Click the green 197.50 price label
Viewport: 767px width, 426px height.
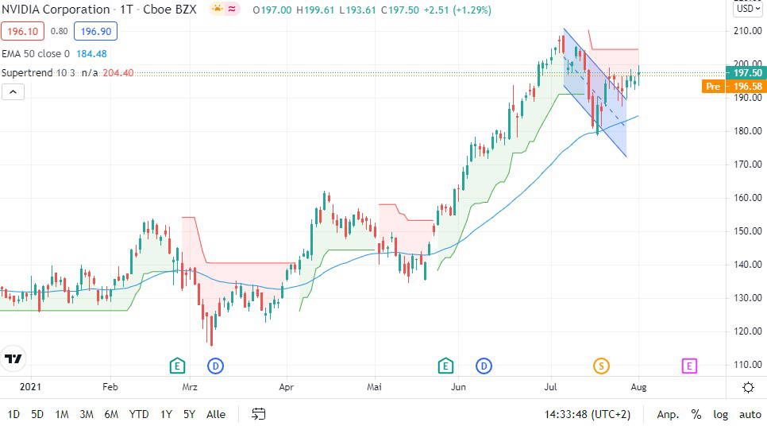tap(746, 73)
